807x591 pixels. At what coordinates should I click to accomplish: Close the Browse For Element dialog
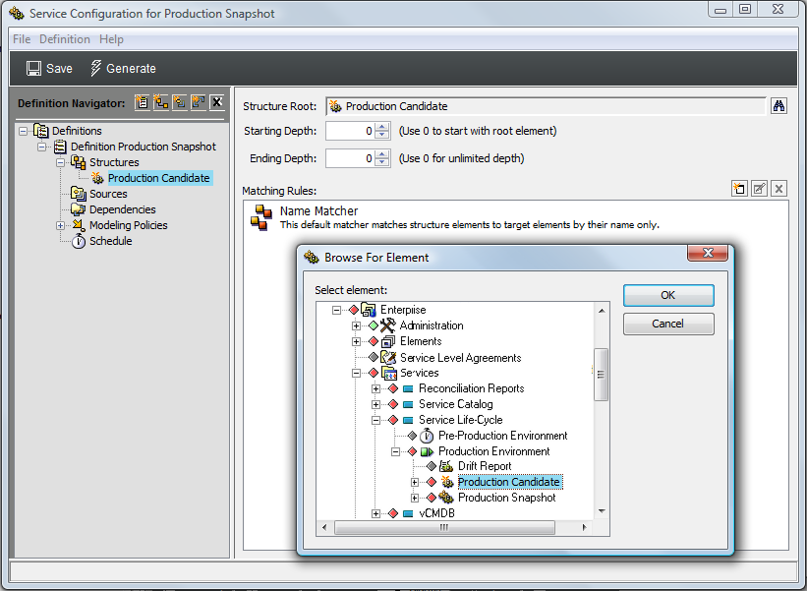tap(708, 253)
